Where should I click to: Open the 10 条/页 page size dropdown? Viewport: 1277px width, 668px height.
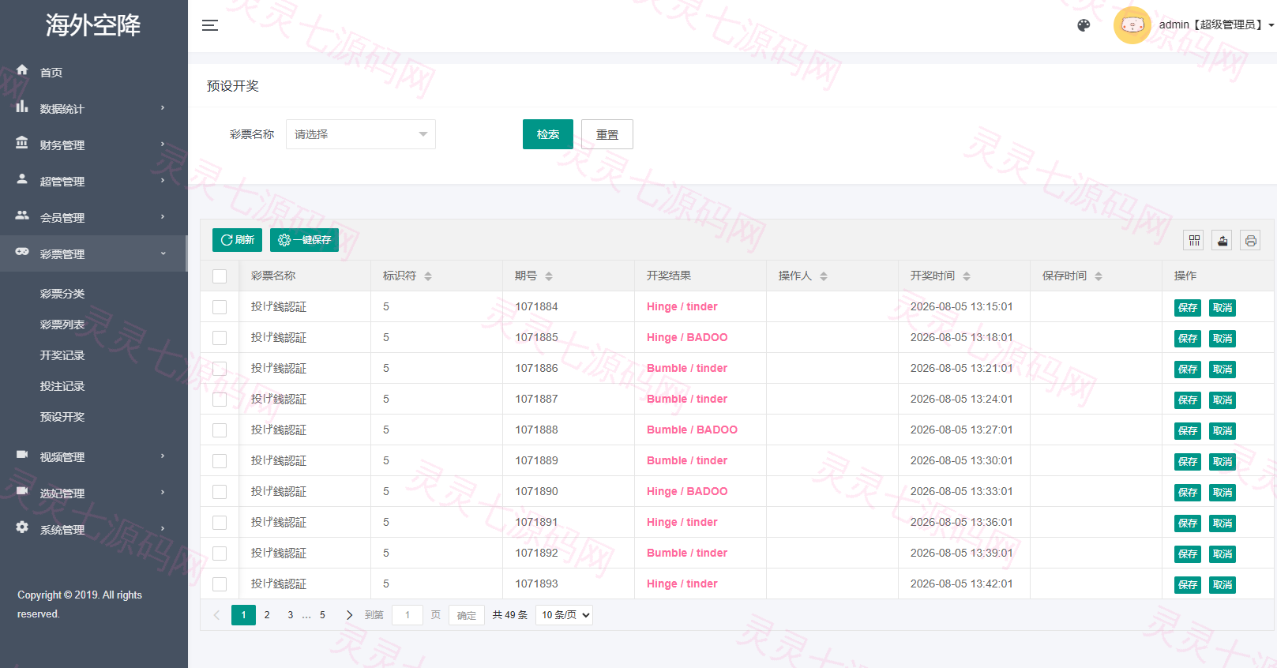click(x=564, y=615)
